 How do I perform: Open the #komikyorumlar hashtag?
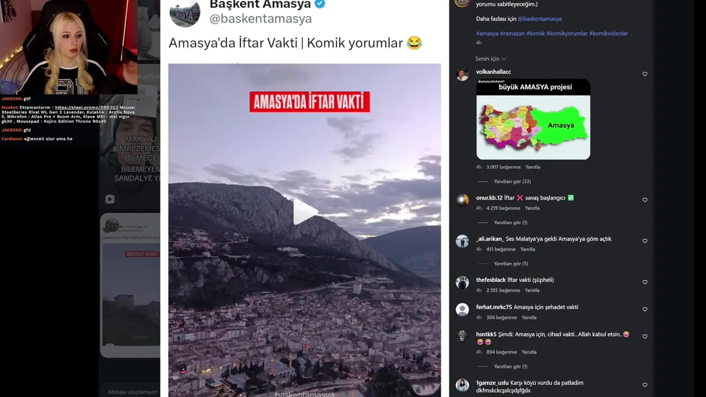coord(567,34)
